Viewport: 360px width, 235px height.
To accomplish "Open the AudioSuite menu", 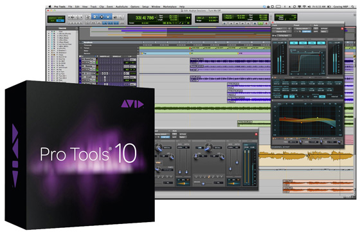I will (122, 6).
